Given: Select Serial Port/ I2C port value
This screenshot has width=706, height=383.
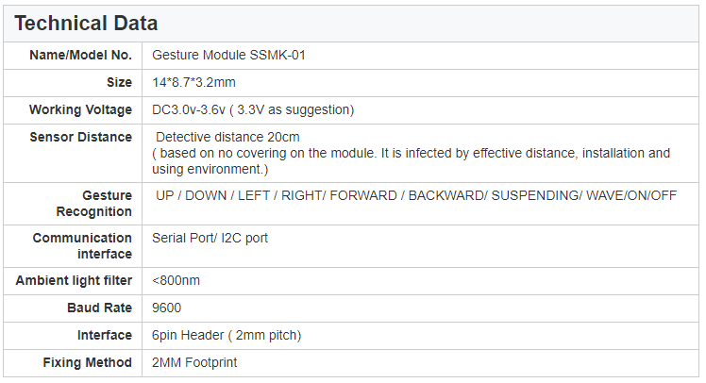Looking at the screenshot, I should tap(210, 238).
